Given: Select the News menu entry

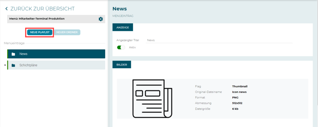Looking at the screenshot, I should [56, 54].
